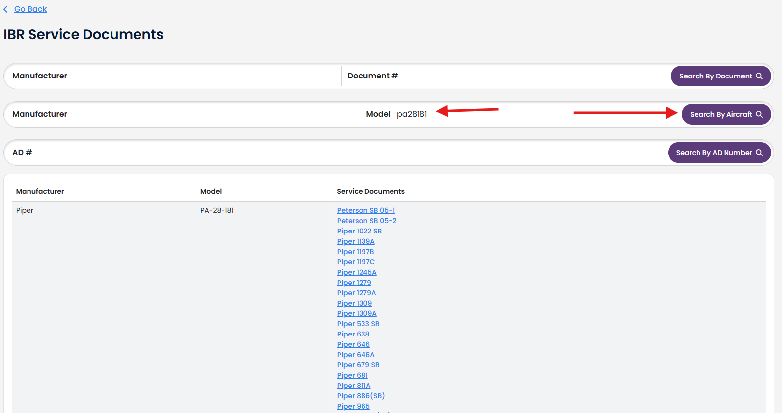782x413 pixels.
Task: Open Piper 638 document link
Action: tap(353, 334)
